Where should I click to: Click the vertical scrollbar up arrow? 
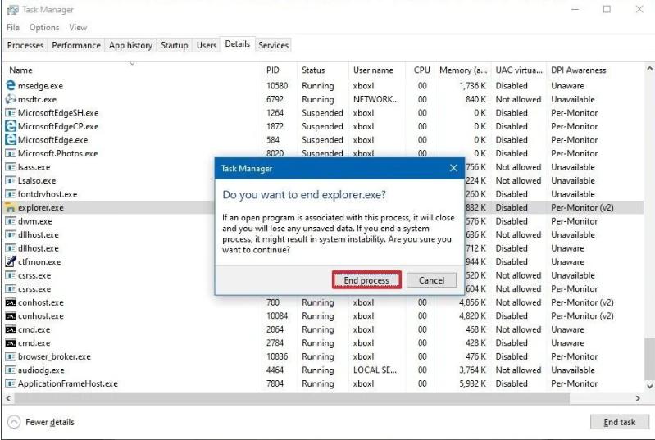[x=649, y=68]
